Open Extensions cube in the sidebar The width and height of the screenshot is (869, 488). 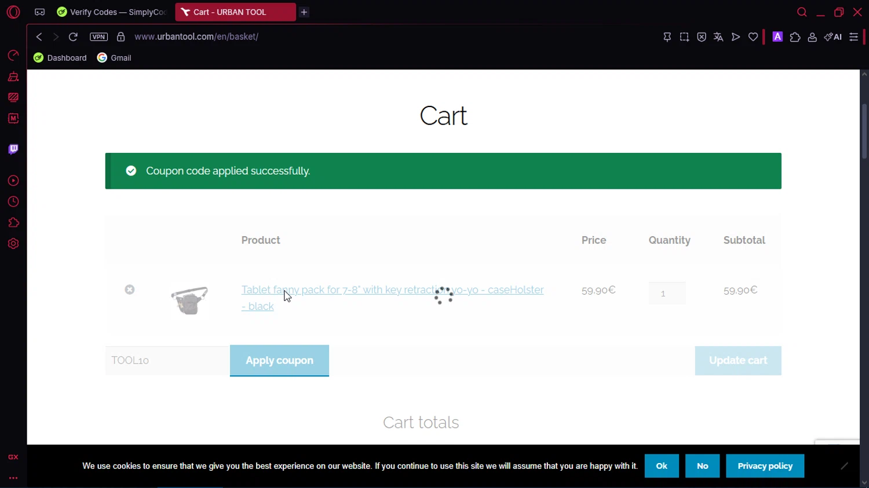pyautogui.click(x=13, y=223)
